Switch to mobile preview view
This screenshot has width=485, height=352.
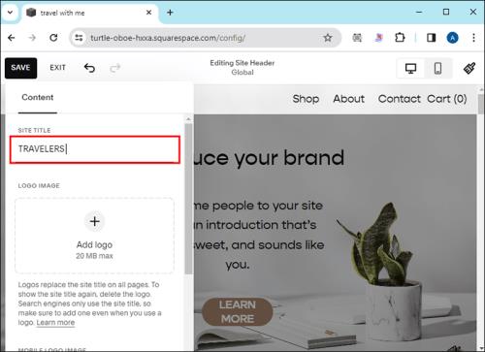coord(437,68)
